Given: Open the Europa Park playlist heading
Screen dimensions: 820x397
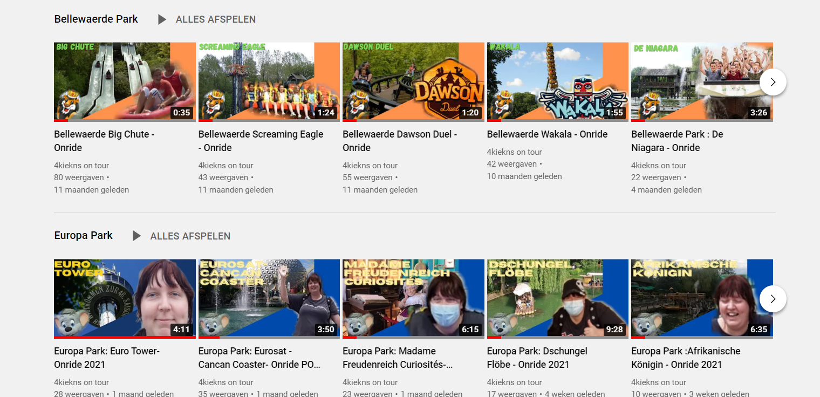Looking at the screenshot, I should [x=84, y=236].
